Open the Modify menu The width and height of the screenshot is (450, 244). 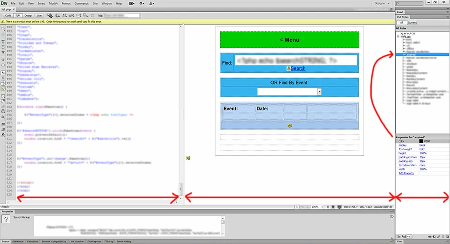pos(53,3)
